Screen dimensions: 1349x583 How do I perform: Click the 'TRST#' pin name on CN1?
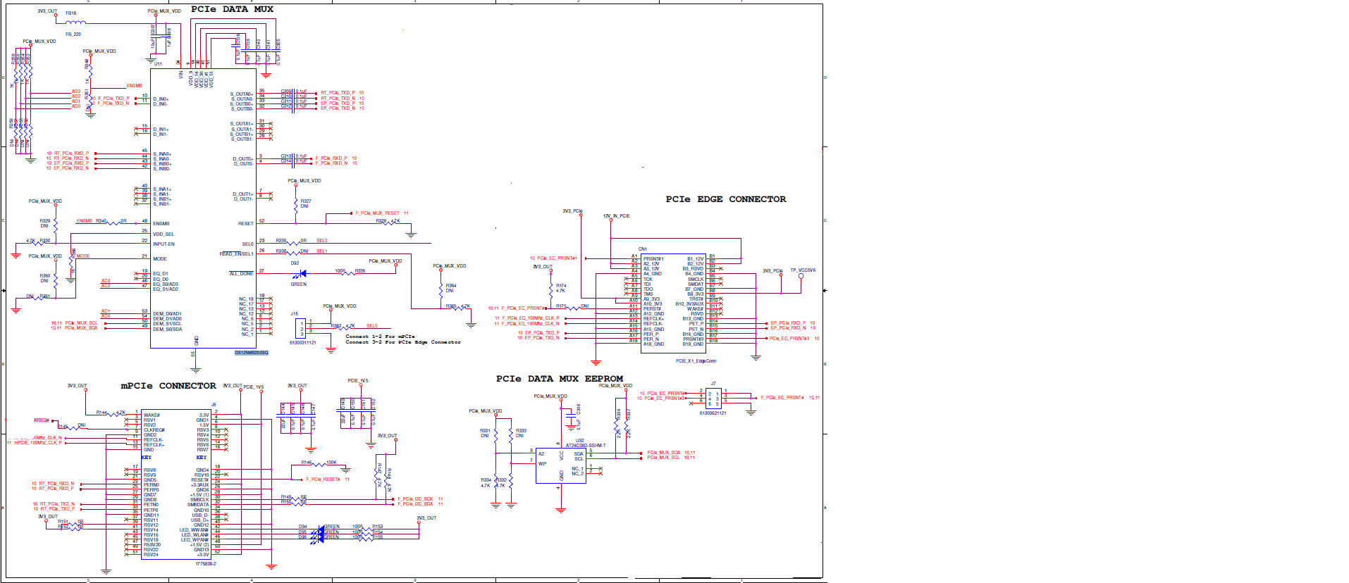pos(696,299)
